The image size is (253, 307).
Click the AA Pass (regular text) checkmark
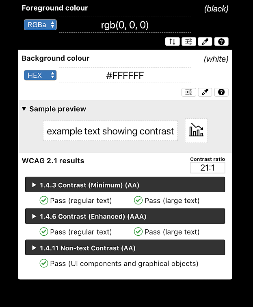tap(44, 200)
